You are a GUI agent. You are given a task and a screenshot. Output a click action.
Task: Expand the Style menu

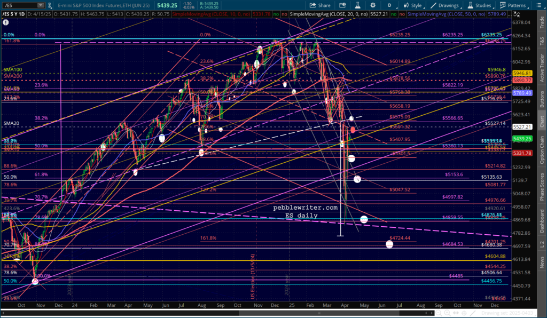coord(413,5)
